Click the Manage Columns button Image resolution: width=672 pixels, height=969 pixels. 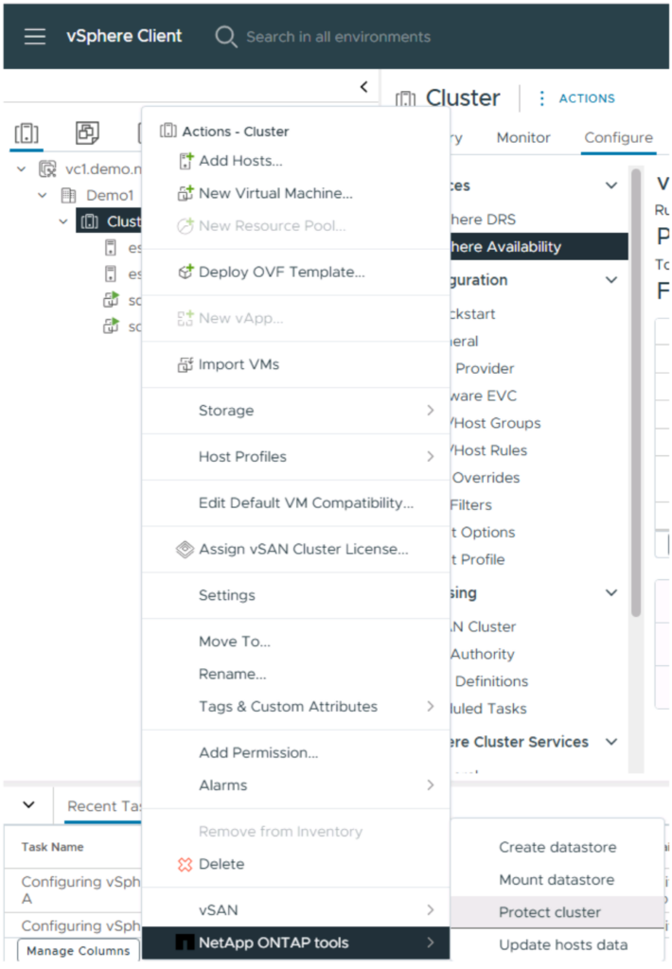point(79,950)
